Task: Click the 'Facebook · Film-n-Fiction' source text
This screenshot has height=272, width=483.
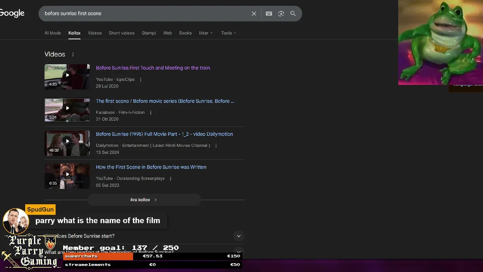Action: [x=120, y=113]
